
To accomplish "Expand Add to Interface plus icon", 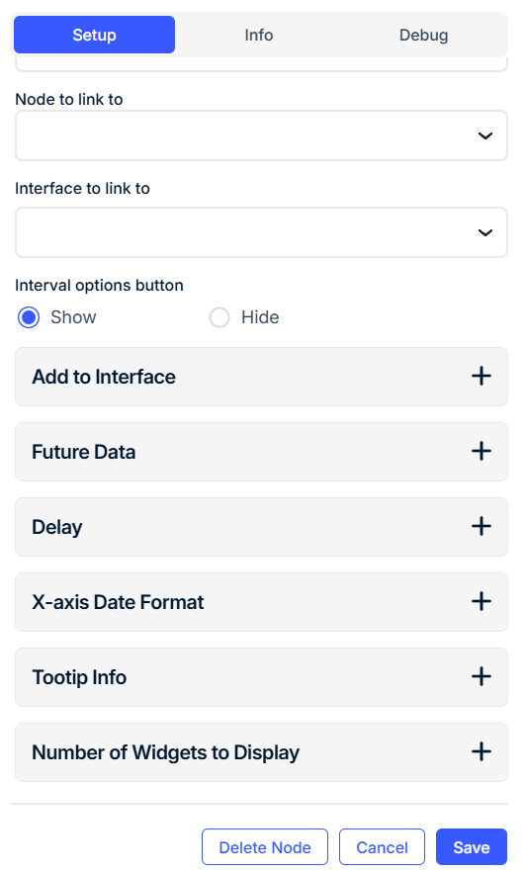I will [481, 377].
